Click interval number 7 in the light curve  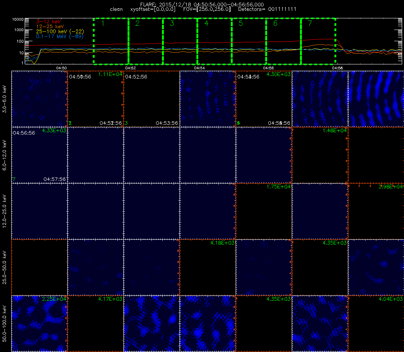310,24
